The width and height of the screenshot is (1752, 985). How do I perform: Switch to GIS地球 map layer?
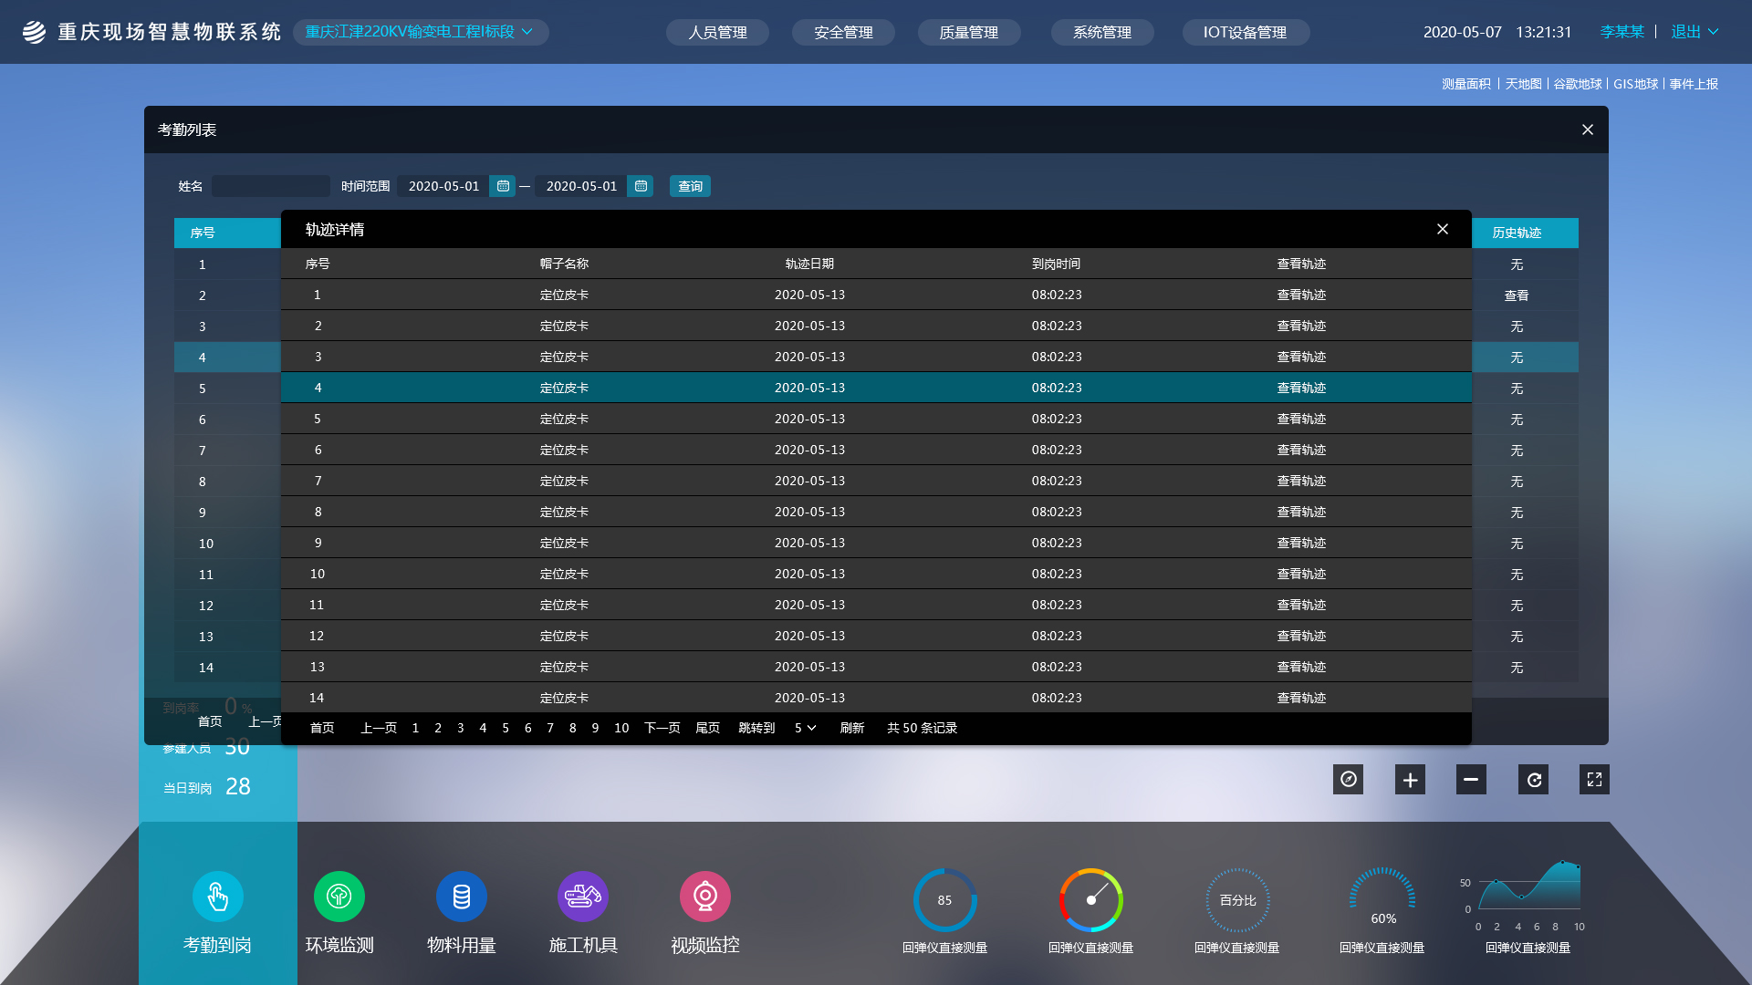click(x=1635, y=84)
